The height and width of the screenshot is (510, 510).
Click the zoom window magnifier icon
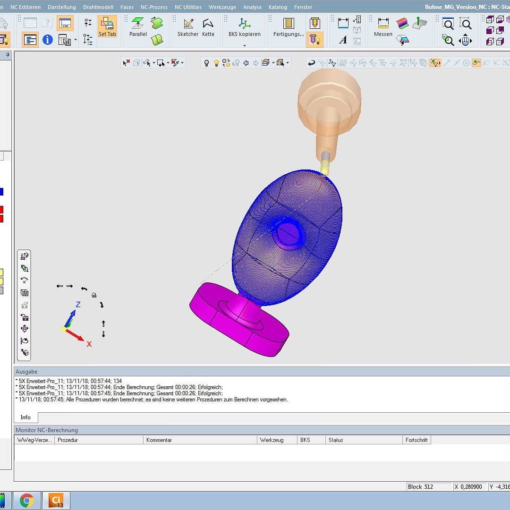[x=448, y=24]
